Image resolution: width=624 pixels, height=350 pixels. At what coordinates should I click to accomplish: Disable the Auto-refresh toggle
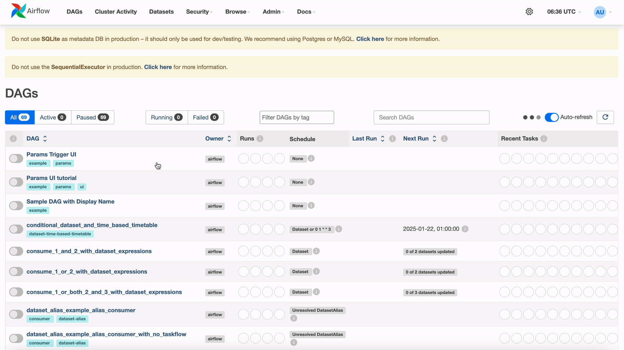(551, 117)
